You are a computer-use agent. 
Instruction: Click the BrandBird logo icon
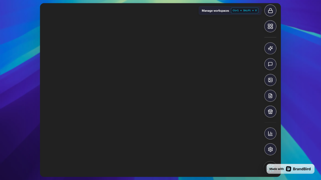288,169
